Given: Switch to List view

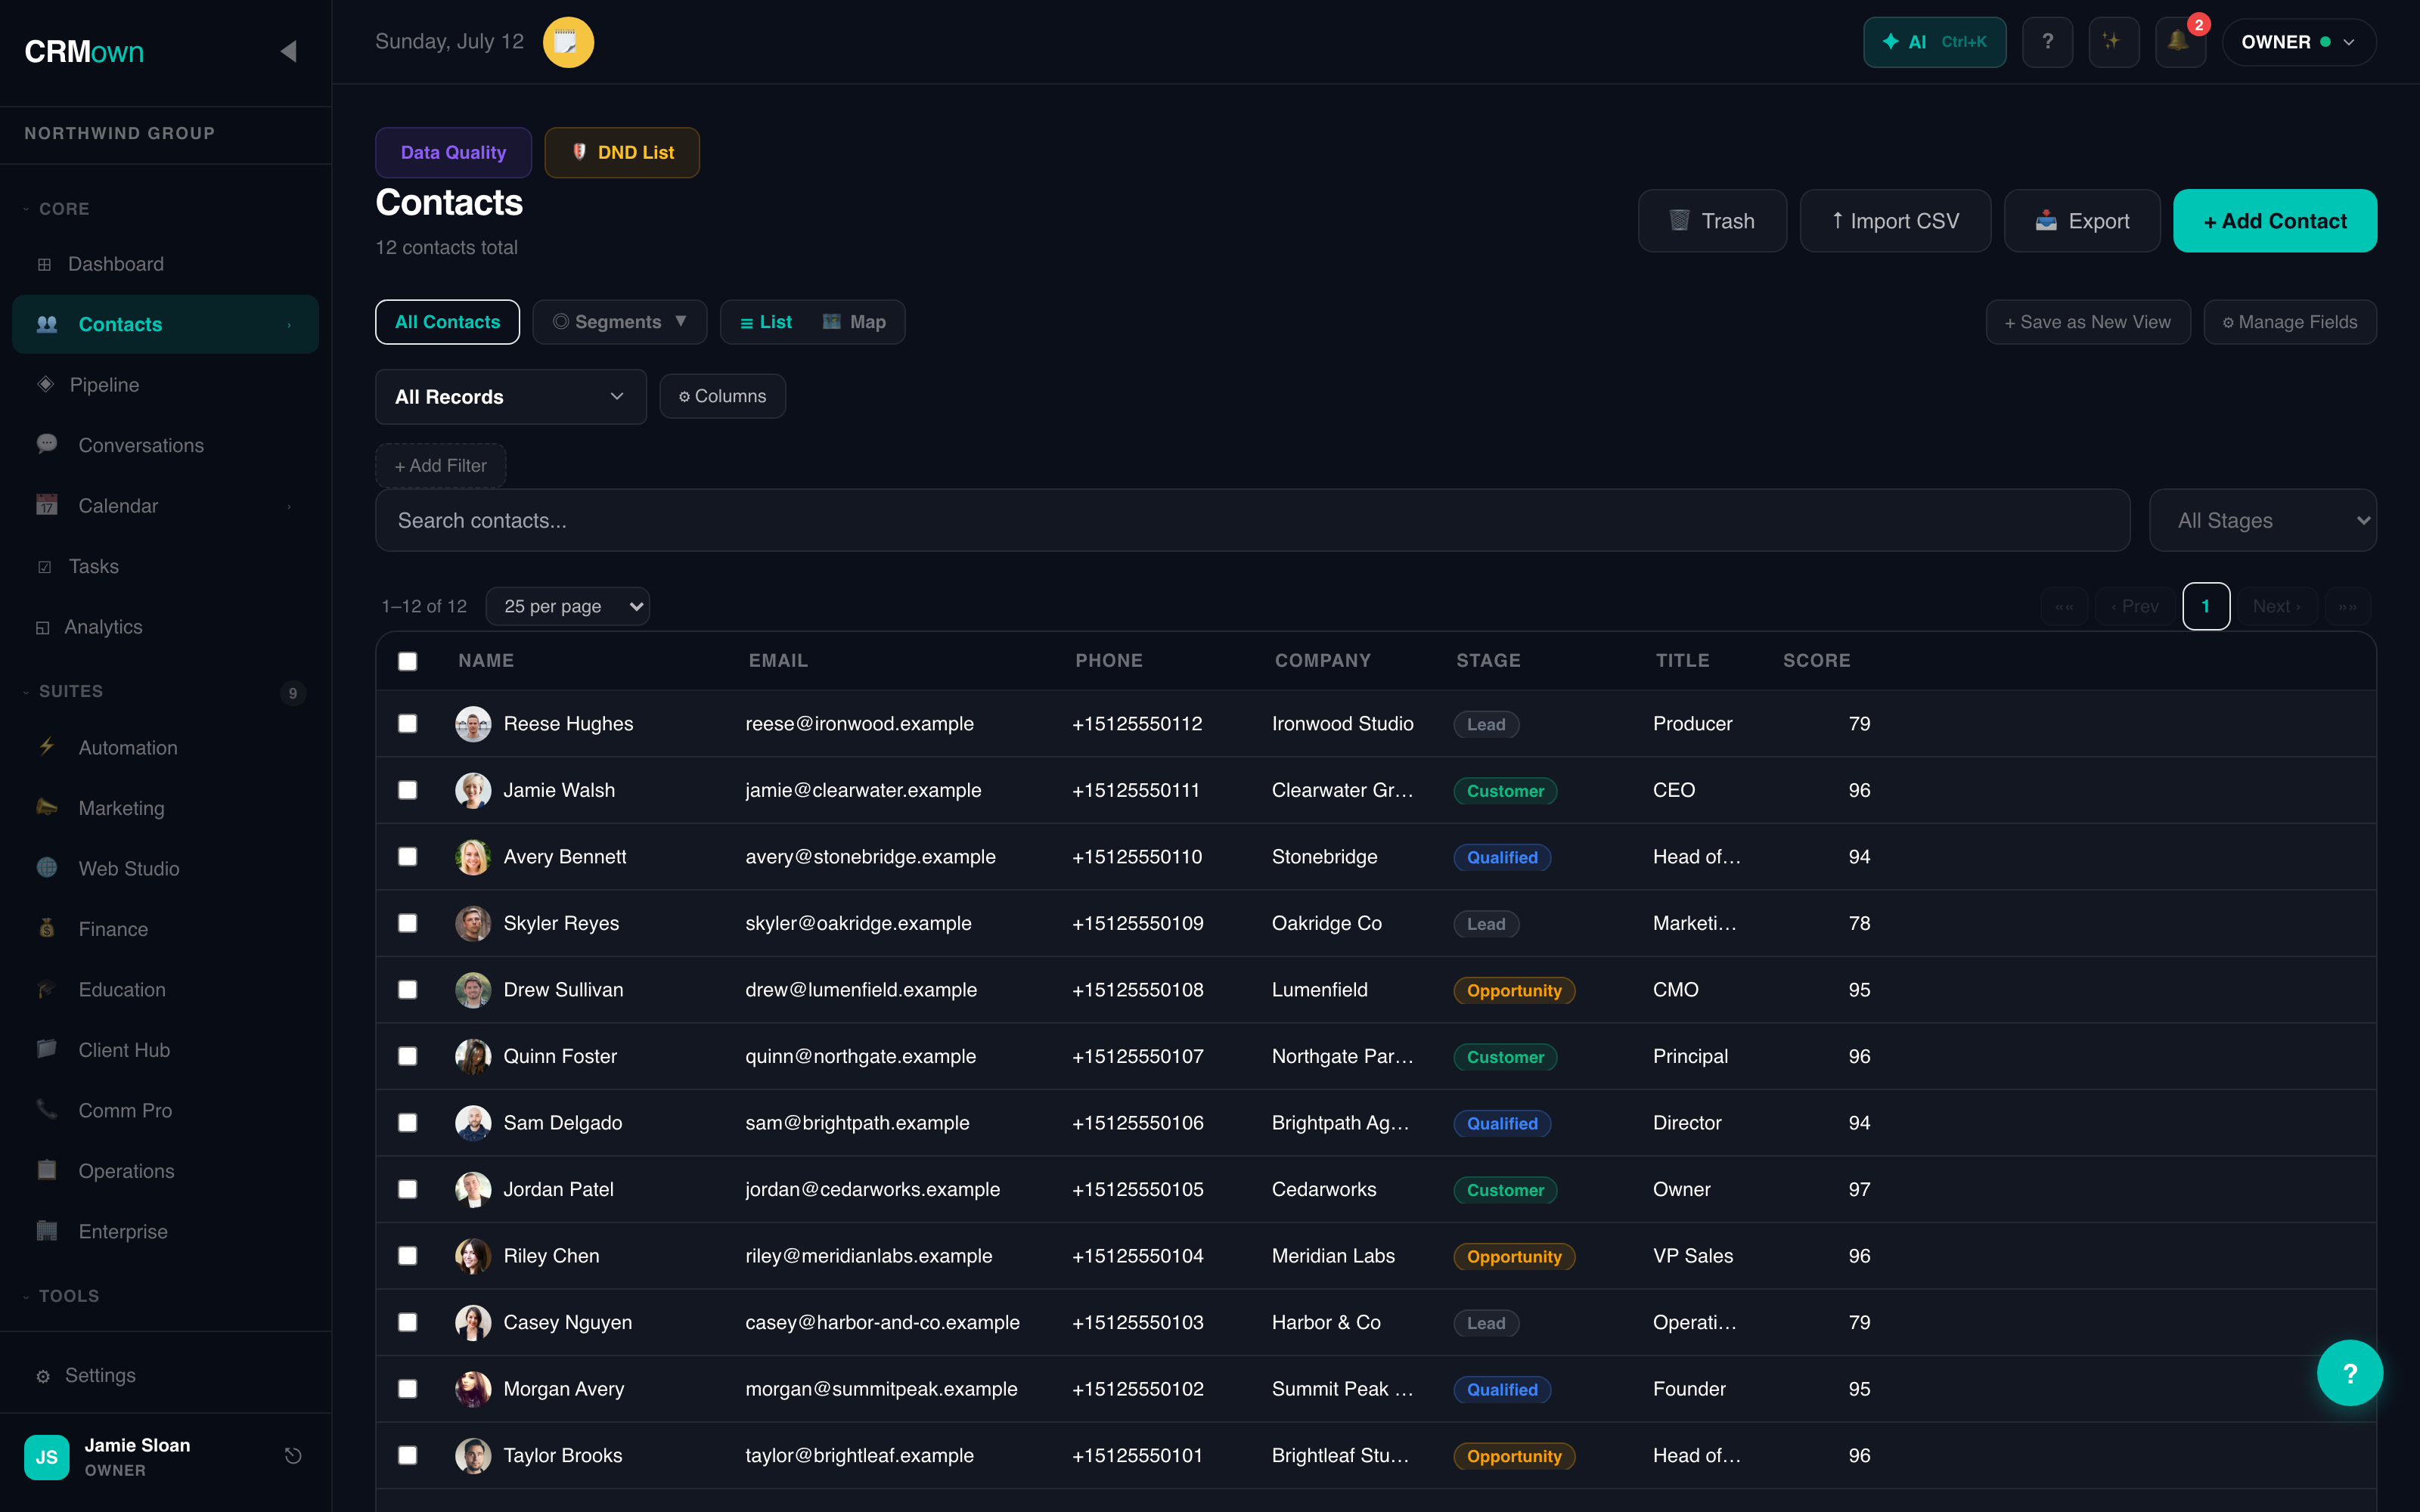Looking at the screenshot, I should [x=766, y=322].
